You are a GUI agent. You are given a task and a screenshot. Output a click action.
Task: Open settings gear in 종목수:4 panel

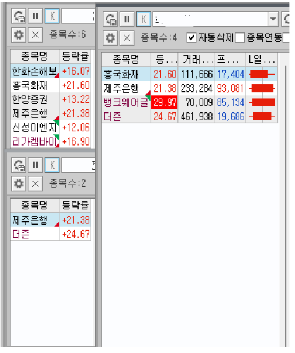(110, 38)
